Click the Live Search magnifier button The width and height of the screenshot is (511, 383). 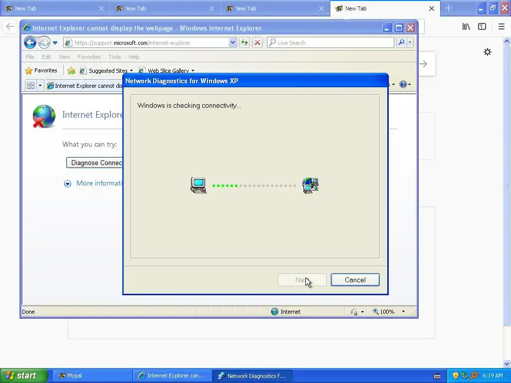coord(402,43)
